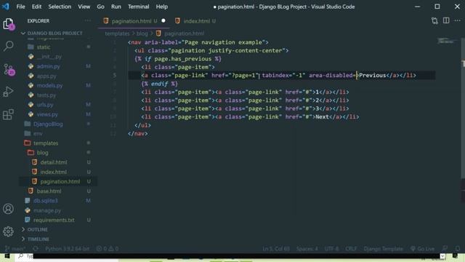Open the Search view in activity bar
The image size is (465, 262).
[8, 46]
